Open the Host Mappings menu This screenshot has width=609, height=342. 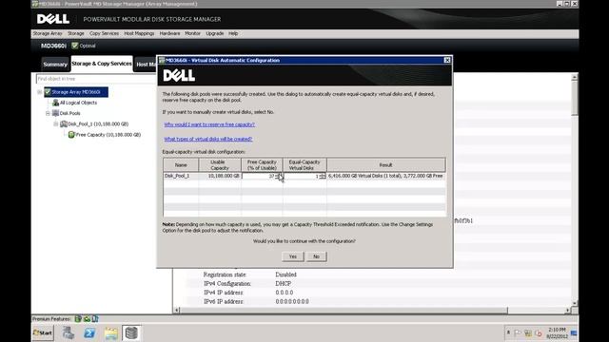(x=139, y=33)
